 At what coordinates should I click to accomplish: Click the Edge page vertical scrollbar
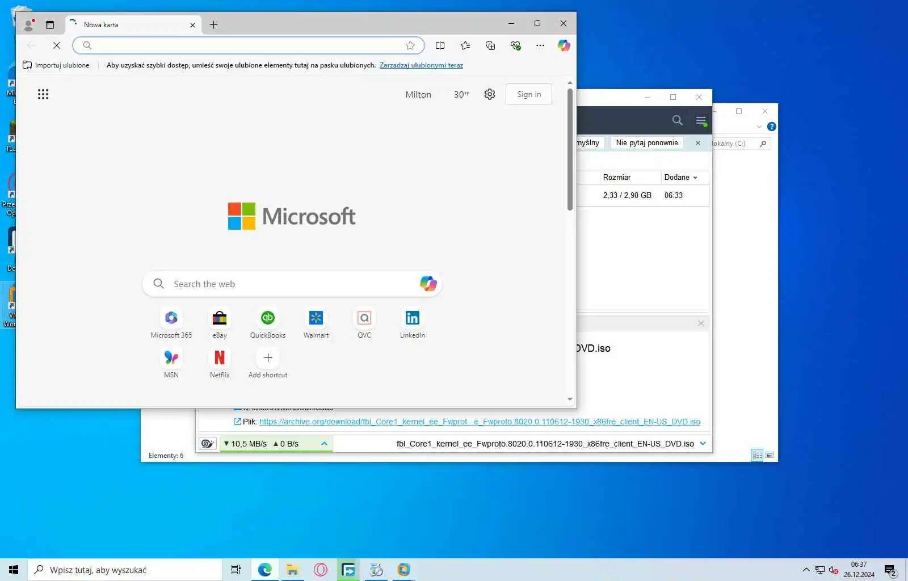[570, 150]
